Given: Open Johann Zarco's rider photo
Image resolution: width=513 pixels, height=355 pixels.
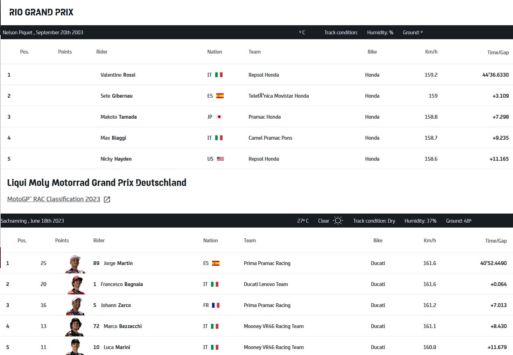Looking at the screenshot, I should click(x=76, y=306).
